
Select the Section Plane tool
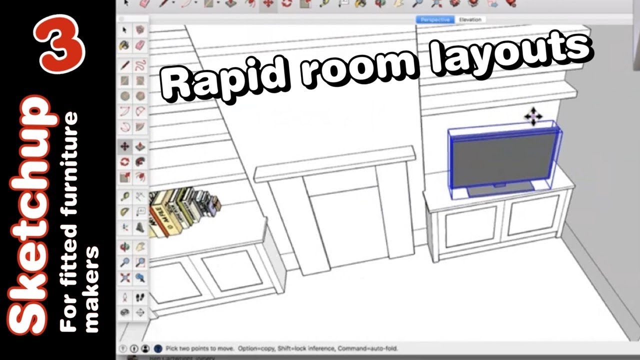point(140,312)
